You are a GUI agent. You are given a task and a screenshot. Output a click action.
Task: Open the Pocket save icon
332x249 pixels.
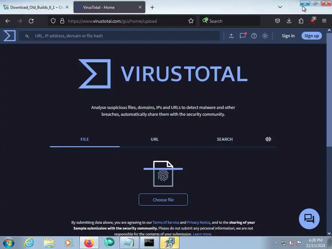click(278, 21)
